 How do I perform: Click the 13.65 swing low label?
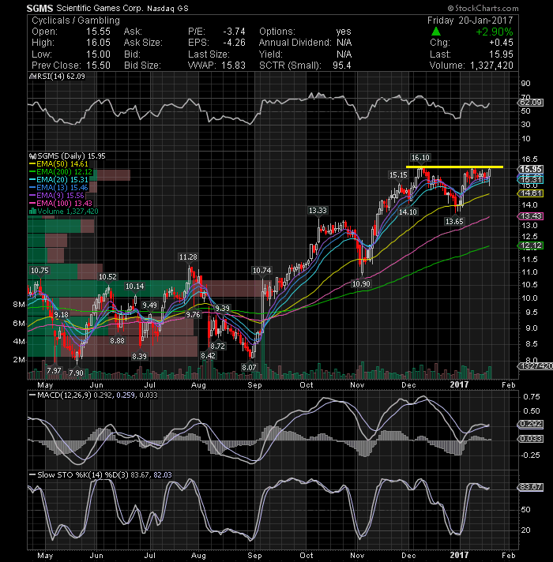click(x=454, y=222)
